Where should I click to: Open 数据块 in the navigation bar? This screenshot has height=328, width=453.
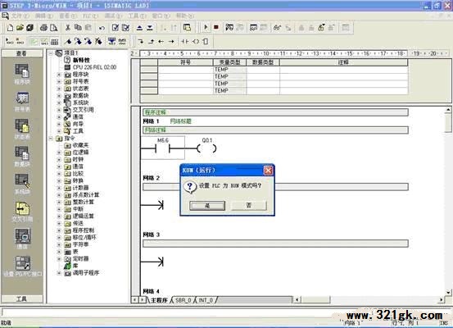tap(22, 157)
